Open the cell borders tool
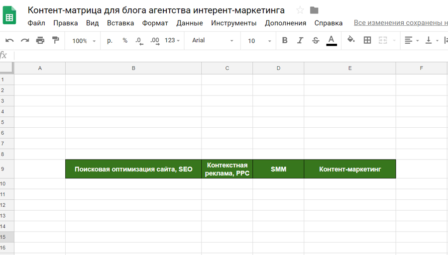The image size is (448, 255). click(367, 41)
